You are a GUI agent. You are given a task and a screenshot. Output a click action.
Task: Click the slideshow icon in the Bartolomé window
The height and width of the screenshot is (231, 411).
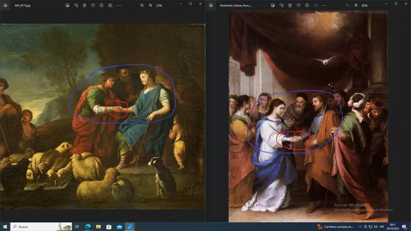click(x=316, y=5)
